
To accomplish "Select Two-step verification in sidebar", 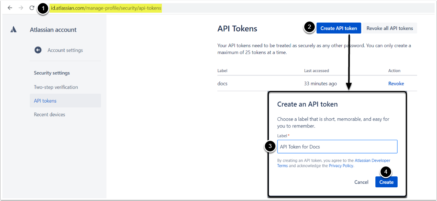I will pyautogui.click(x=65, y=87).
